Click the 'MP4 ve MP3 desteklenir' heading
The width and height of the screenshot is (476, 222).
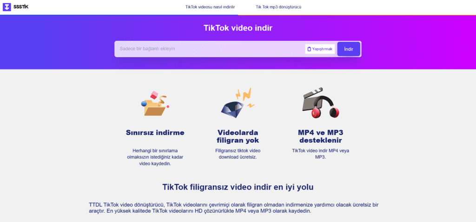tap(321, 137)
